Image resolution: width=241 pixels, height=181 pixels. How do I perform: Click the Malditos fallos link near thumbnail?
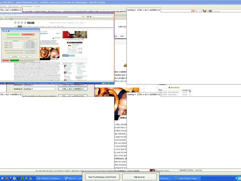click(163, 171)
